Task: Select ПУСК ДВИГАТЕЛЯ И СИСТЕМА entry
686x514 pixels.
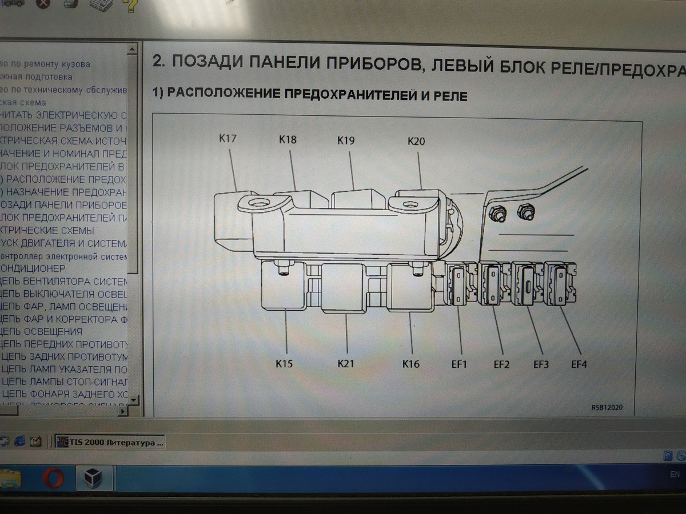Action: pos(64,244)
